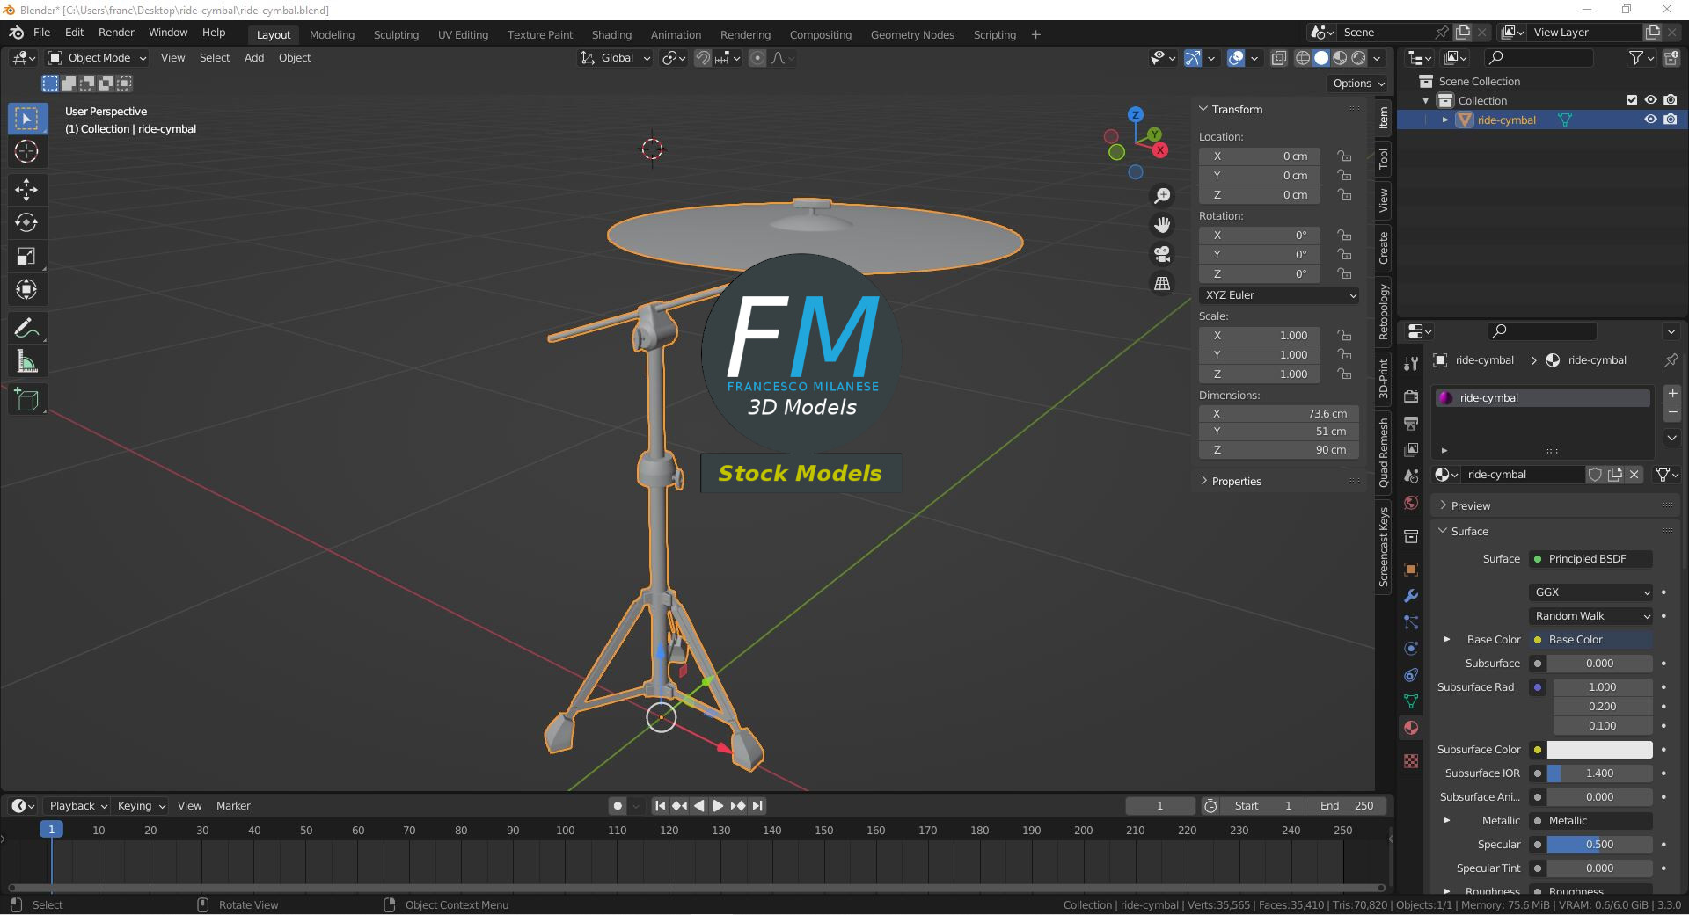Image resolution: width=1689 pixels, height=915 pixels.
Task: Open the Add menu in viewport header
Action: pyautogui.click(x=253, y=58)
